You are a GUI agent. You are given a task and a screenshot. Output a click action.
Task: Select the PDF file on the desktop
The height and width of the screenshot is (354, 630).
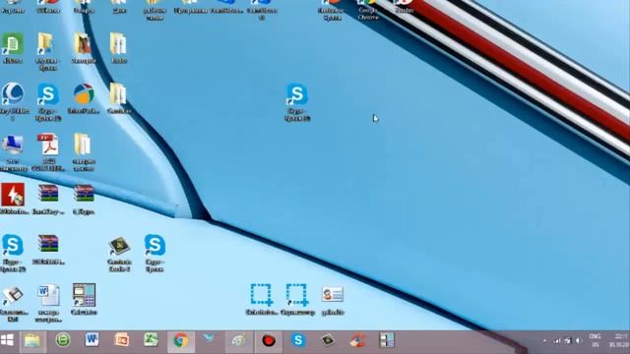(48, 151)
